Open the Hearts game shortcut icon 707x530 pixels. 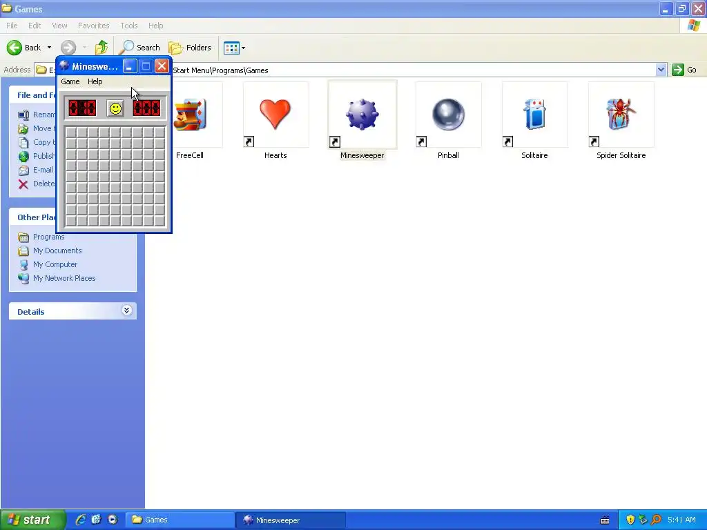(x=275, y=115)
